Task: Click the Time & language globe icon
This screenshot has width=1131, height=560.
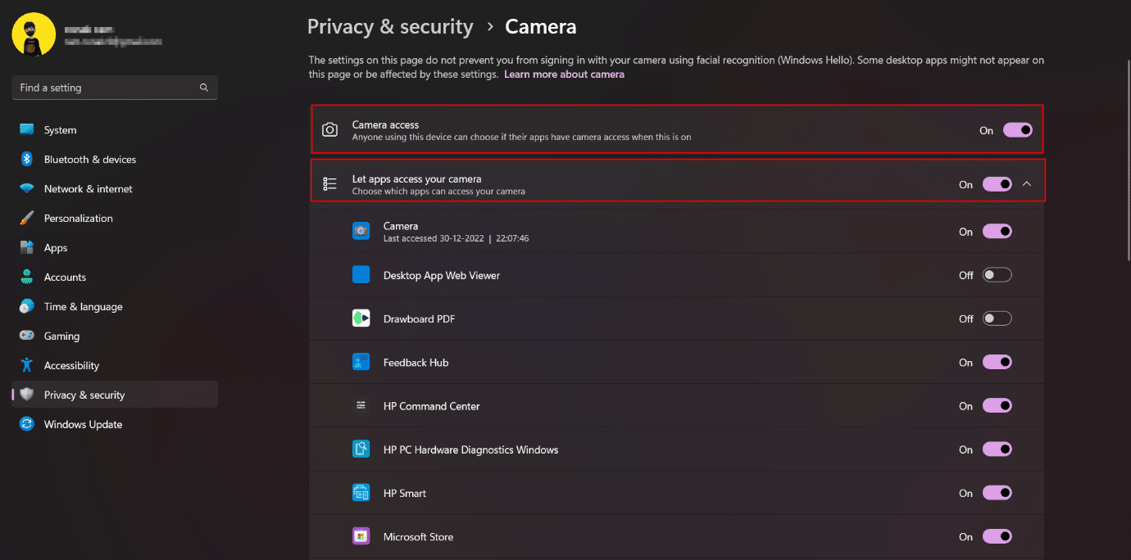Action: point(27,307)
